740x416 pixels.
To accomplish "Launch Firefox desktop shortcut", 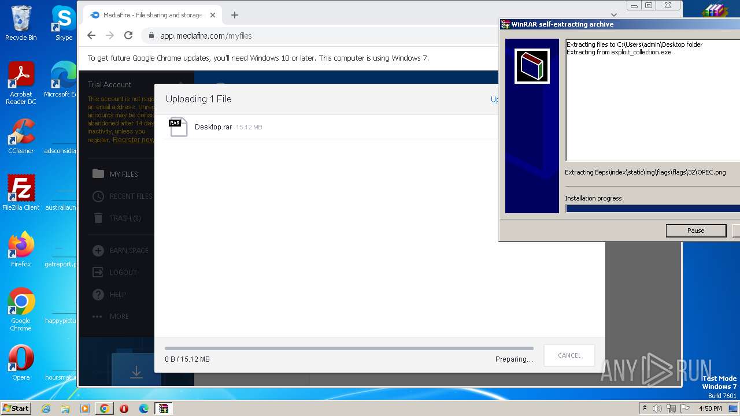I will tap(21, 250).
